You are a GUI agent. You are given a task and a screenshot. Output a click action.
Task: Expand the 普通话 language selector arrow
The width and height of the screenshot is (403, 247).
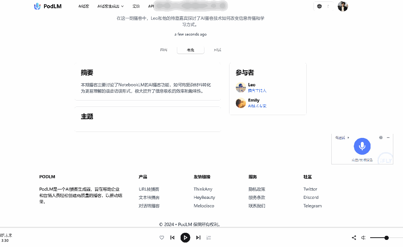(347, 138)
